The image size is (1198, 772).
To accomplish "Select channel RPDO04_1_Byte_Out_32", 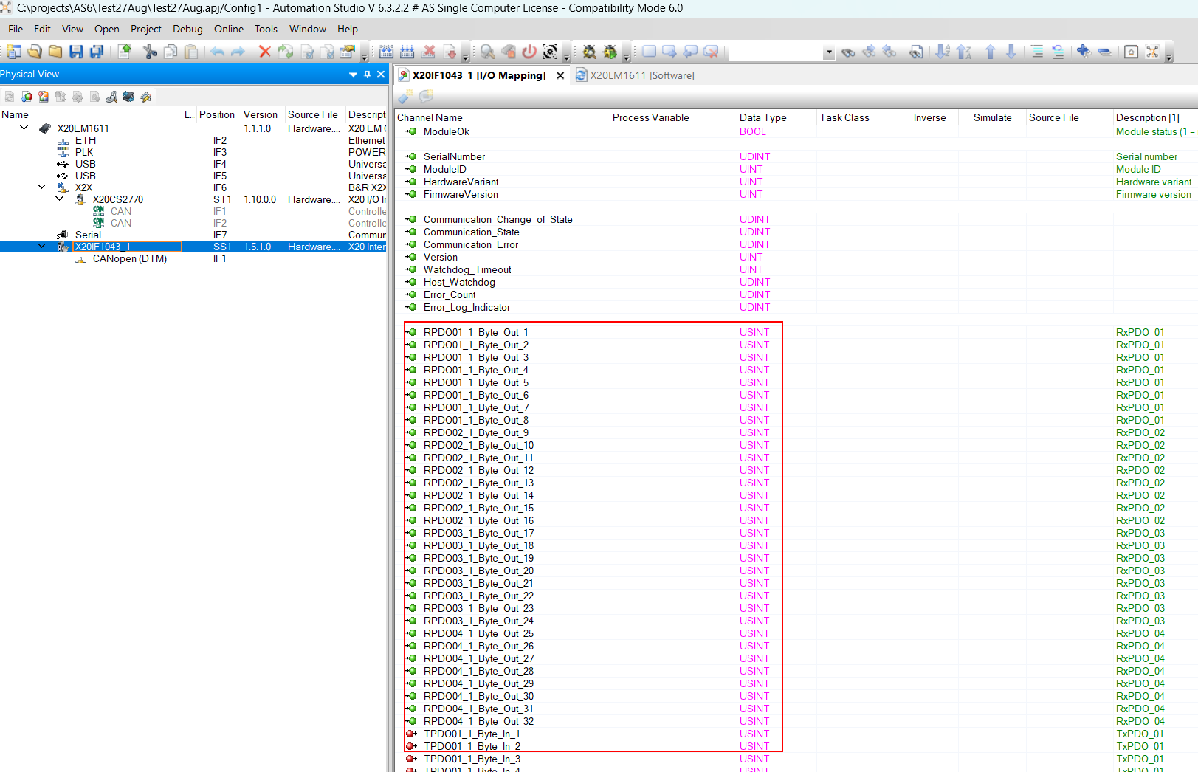I will coord(479,721).
